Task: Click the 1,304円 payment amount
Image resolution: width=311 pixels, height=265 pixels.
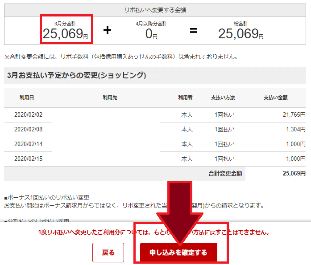Action: [295, 129]
